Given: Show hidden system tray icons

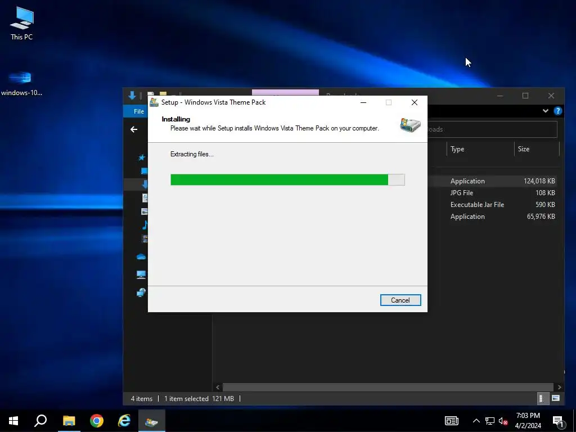Looking at the screenshot, I should click(476, 421).
